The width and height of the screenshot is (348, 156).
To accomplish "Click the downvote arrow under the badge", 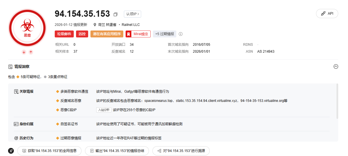I will click(x=24, y=52).
